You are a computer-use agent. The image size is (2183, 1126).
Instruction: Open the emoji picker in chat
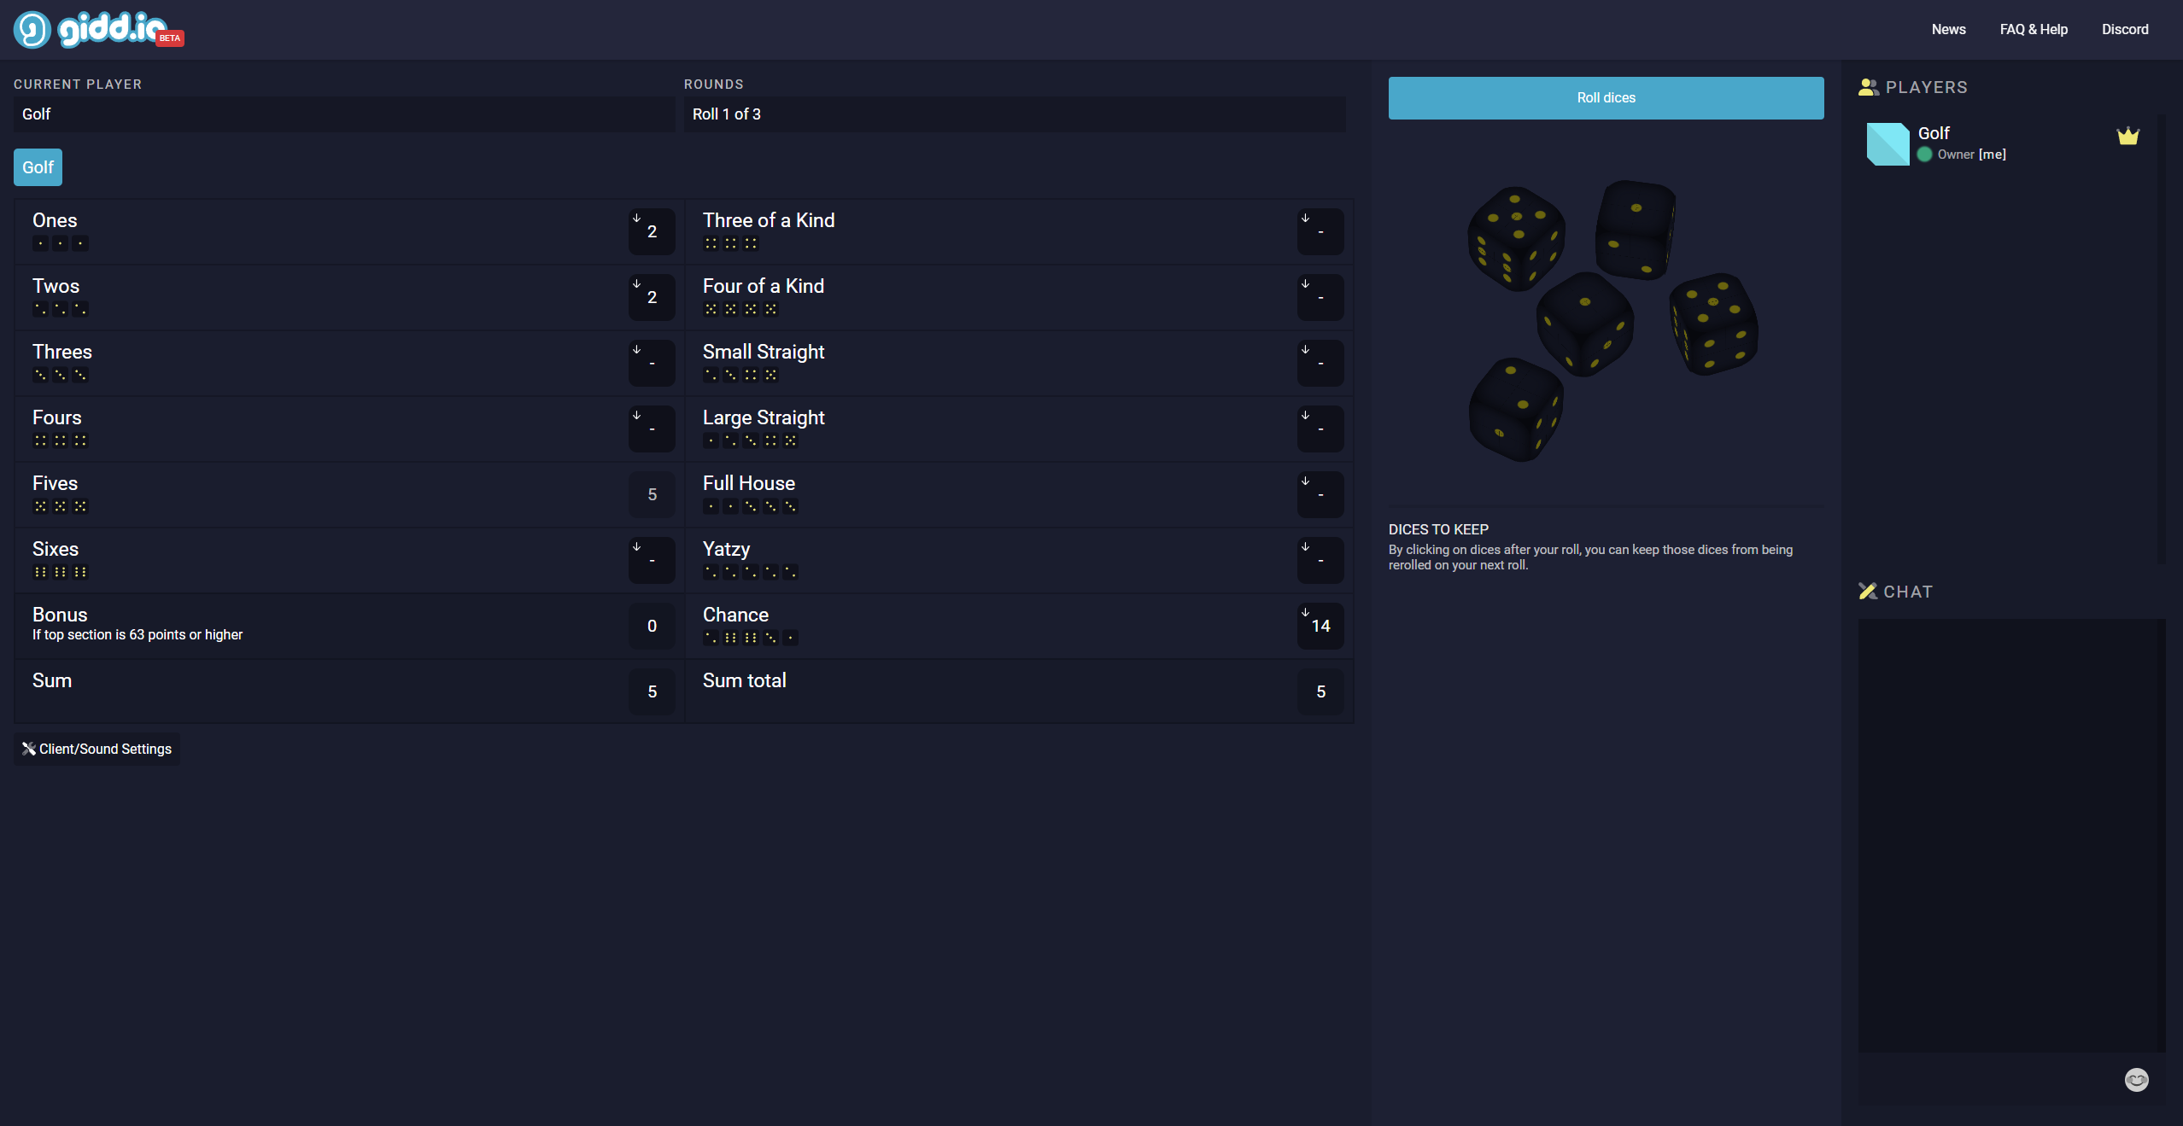[2136, 1080]
